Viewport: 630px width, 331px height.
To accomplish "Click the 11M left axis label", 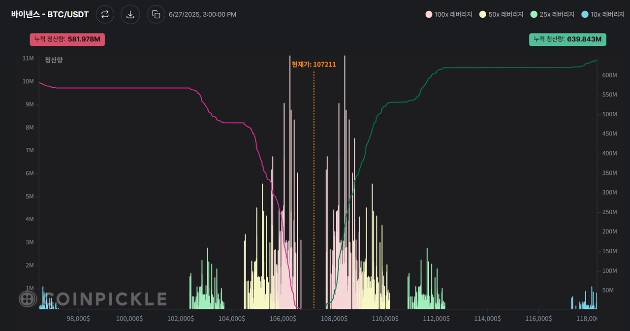I will point(28,58).
